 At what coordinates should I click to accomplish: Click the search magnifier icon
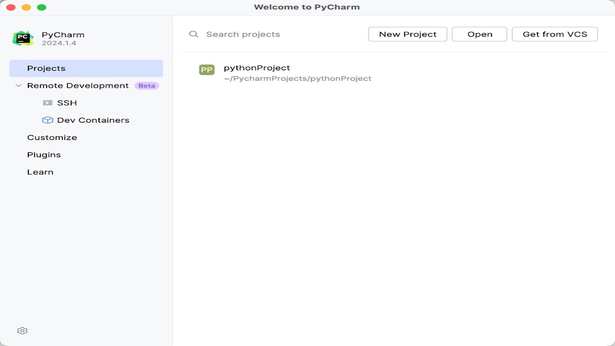pos(194,34)
